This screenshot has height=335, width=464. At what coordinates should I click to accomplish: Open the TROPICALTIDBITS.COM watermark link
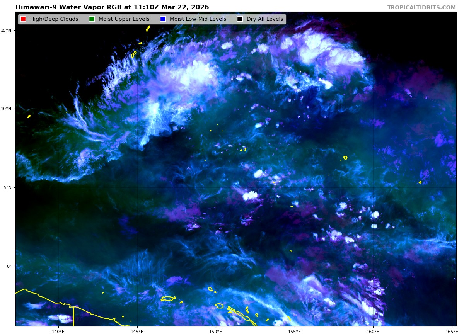point(421,7)
